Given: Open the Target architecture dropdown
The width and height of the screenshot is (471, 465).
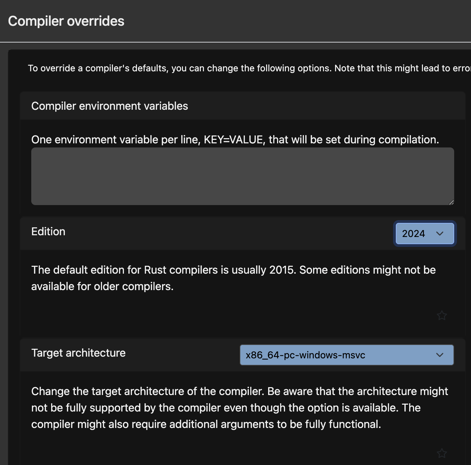Looking at the screenshot, I should 346,355.
